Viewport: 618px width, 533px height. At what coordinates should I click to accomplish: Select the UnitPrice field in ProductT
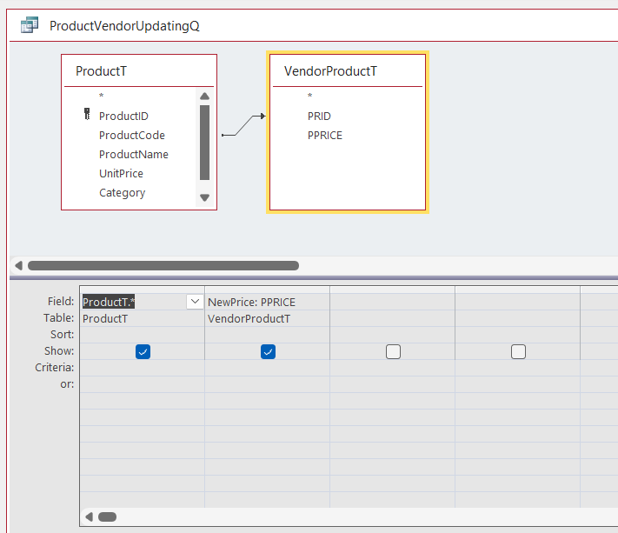[x=121, y=173]
